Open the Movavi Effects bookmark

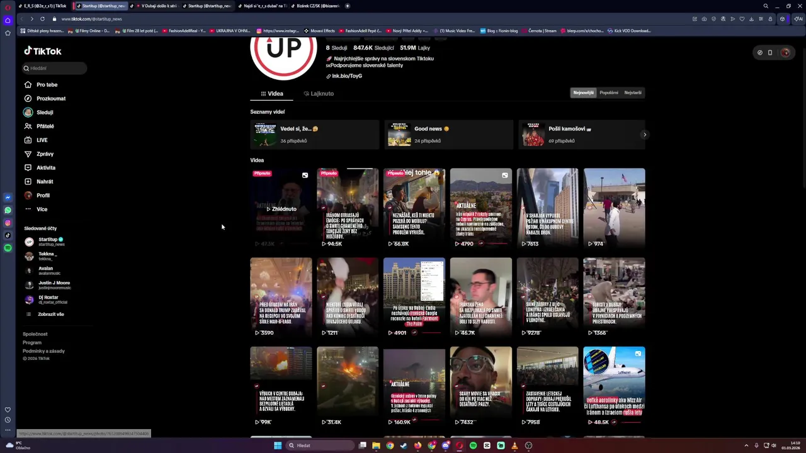319,30
